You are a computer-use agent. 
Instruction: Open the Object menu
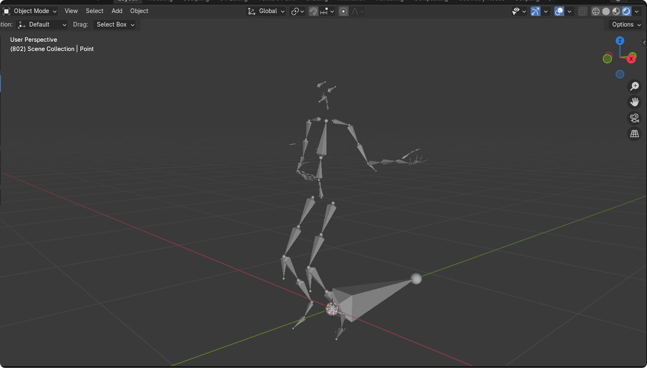point(139,11)
